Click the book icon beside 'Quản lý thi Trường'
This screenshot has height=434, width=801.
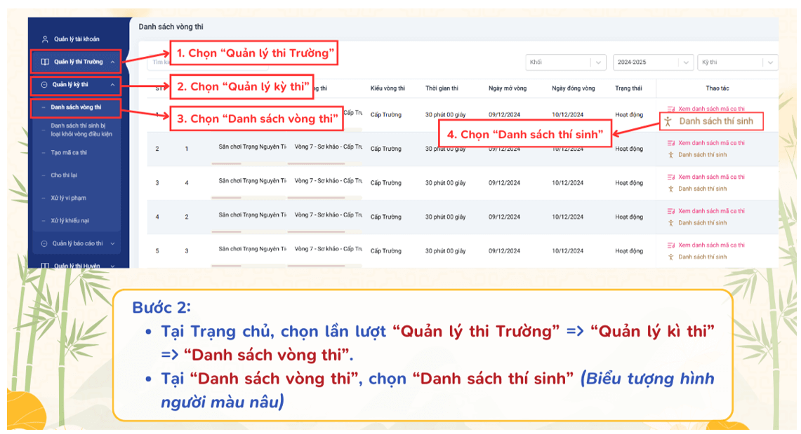tap(45, 62)
